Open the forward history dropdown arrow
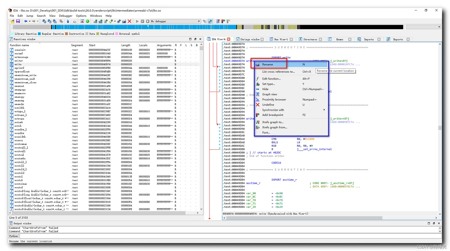Viewport: 450px width, 251px height. click(37, 21)
